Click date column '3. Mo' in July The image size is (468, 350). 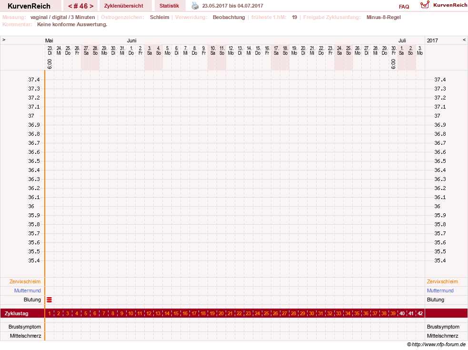[x=420, y=50]
